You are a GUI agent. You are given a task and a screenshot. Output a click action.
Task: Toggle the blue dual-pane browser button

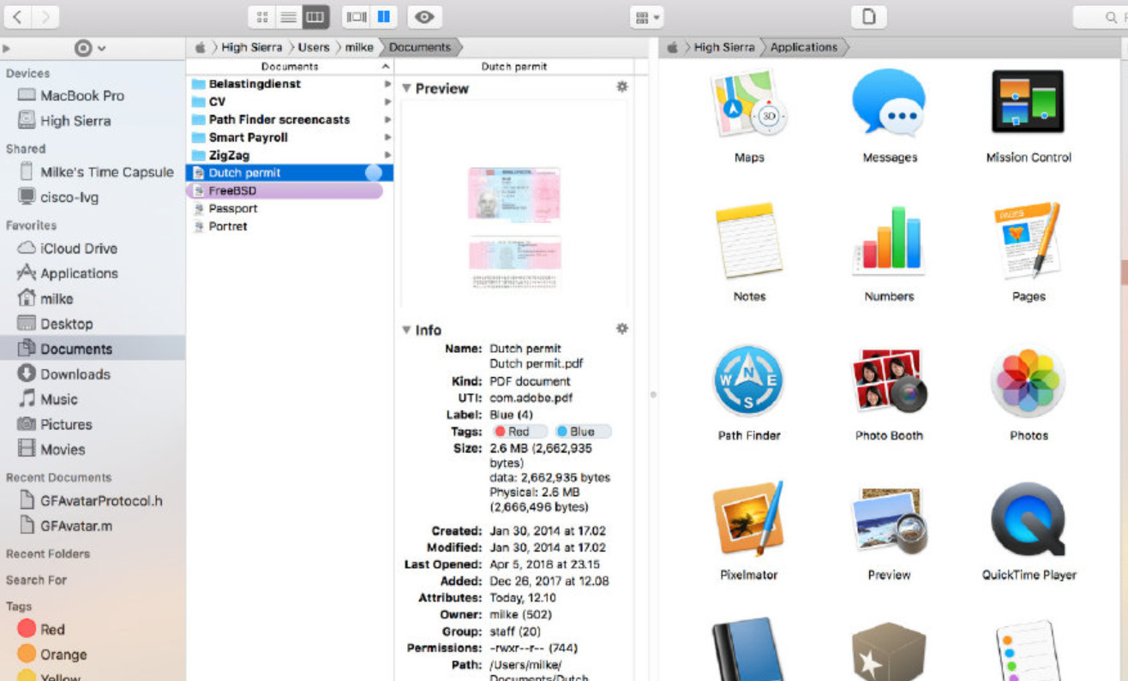[x=383, y=16]
